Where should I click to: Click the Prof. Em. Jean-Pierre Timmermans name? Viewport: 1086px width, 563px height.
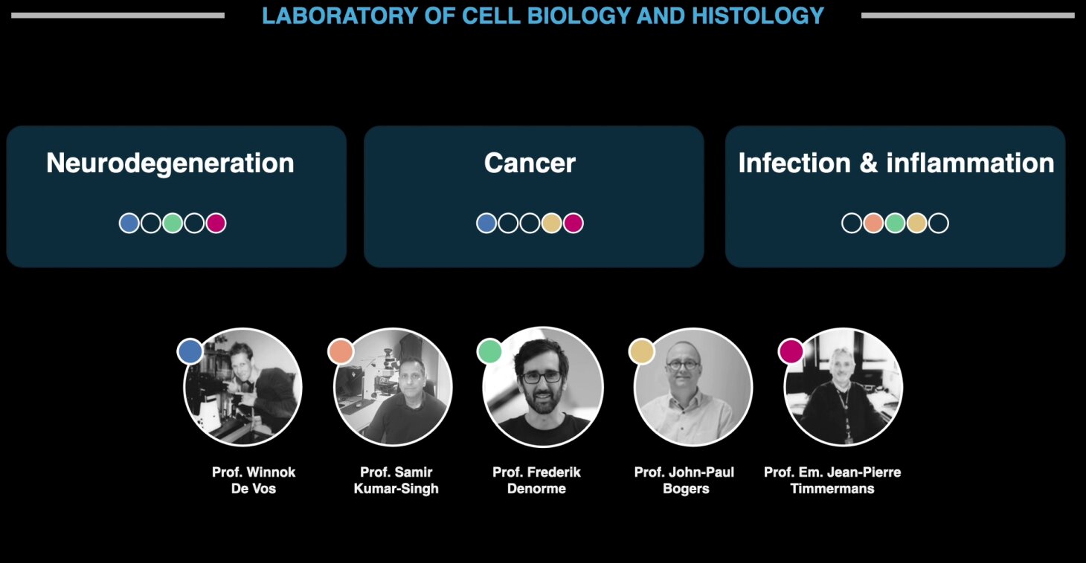coord(832,481)
